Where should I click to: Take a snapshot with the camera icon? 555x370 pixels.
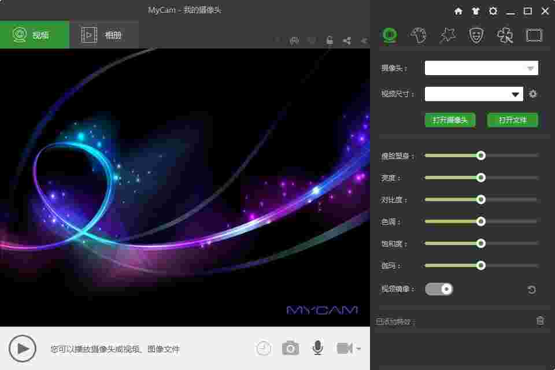click(x=290, y=348)
